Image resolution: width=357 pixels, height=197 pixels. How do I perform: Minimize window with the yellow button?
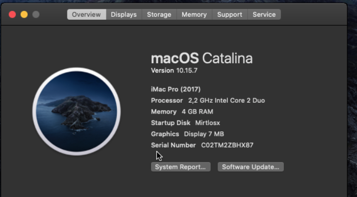point(24,14)
